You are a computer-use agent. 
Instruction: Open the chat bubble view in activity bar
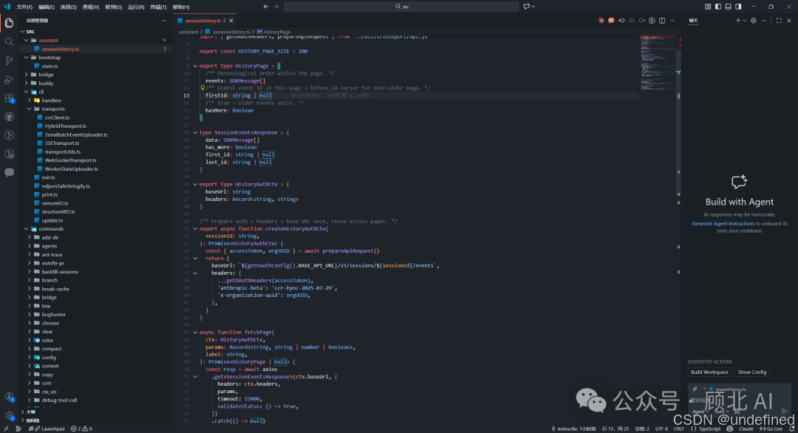[x=9, y=172]
